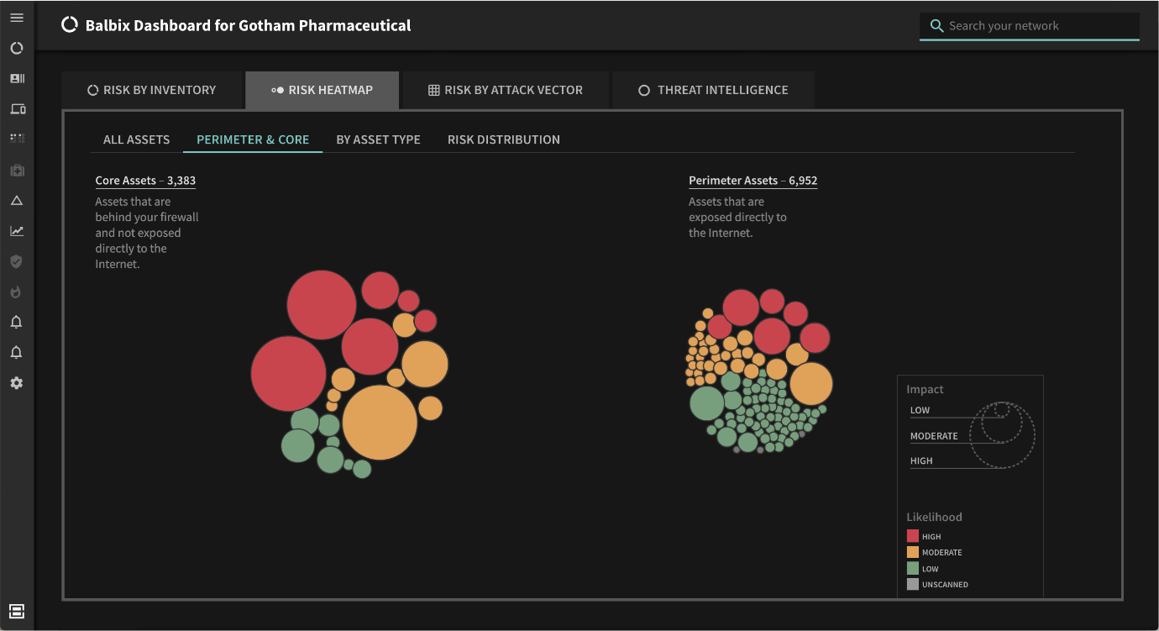The image size is (1159, 631).
Task: Open the trend line chart sidebar icon
Action: tap(17, 231)
